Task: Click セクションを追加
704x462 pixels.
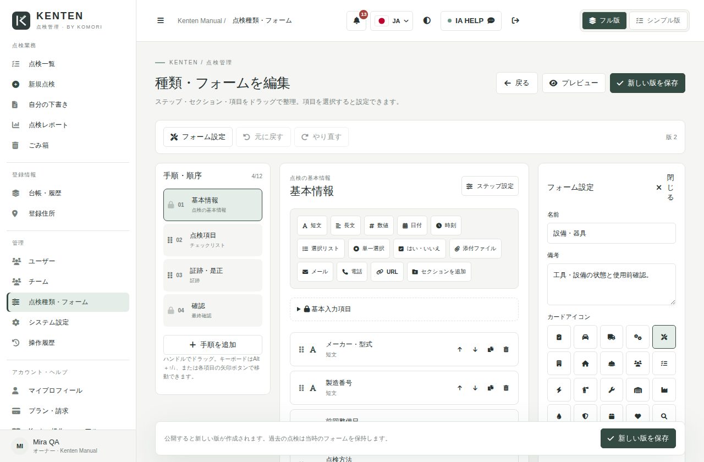Action: point(439,272)
